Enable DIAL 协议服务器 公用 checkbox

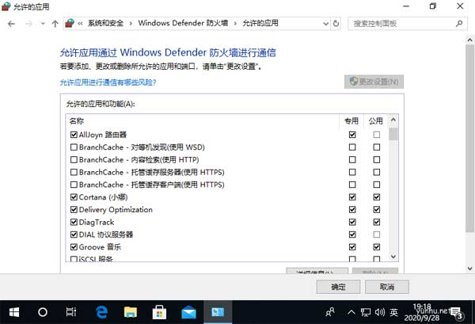(x=377, y=234)
